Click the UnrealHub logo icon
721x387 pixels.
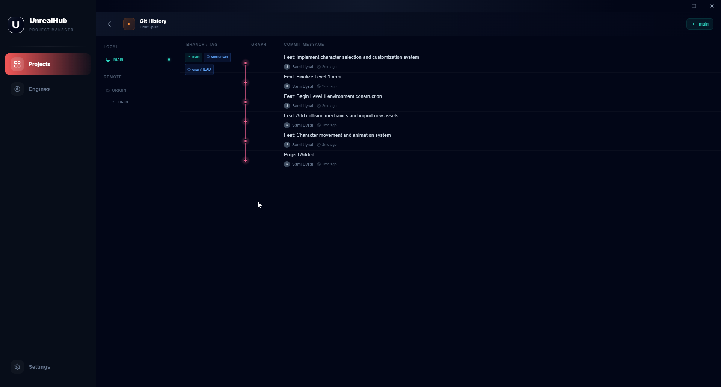coord(15,24)
